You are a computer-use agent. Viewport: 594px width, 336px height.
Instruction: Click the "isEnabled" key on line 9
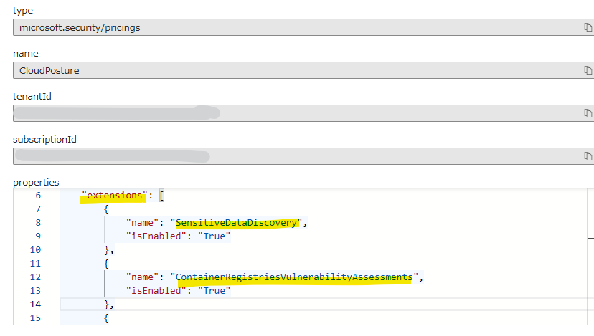[156, 236]
